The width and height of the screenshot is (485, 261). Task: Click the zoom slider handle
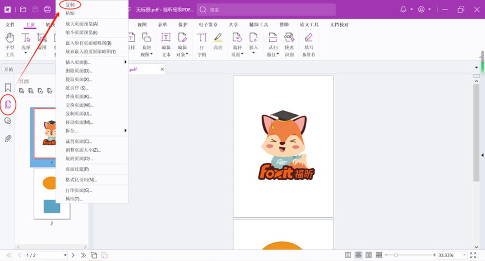point(396,255)
